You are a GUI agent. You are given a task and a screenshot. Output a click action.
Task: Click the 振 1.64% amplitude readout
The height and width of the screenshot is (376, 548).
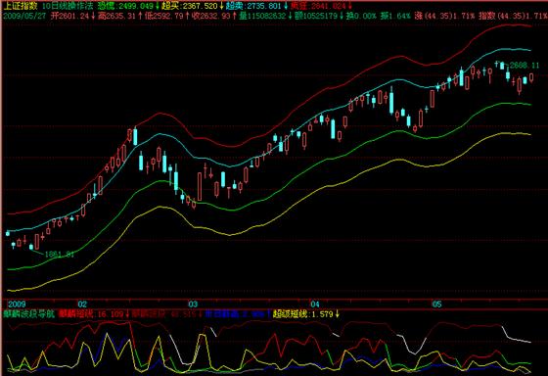[395, 16]
